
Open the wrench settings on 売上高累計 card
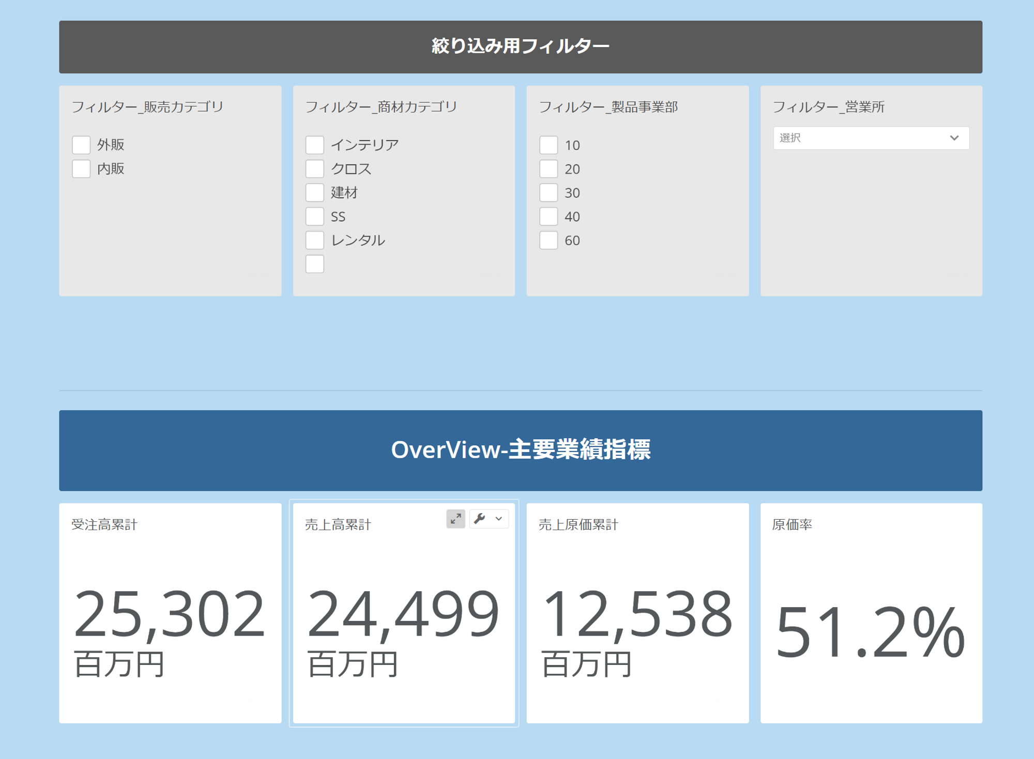tap(480, 519)
